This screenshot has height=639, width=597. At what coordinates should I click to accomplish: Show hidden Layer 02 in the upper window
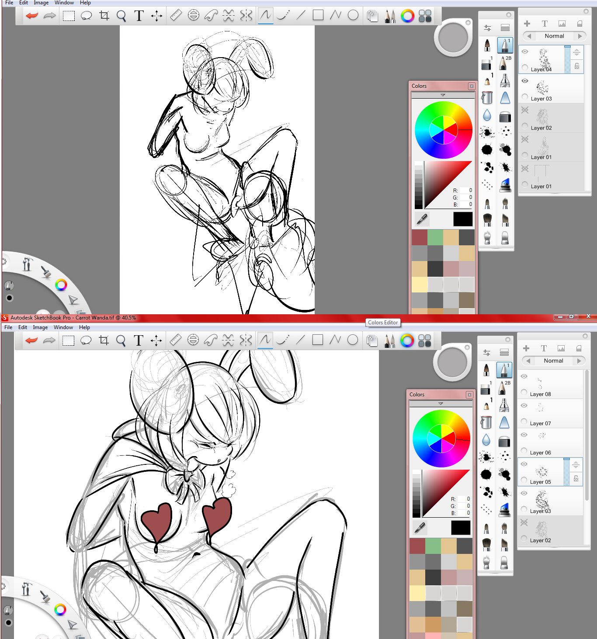pyautogui.click(x=525, y=110)
